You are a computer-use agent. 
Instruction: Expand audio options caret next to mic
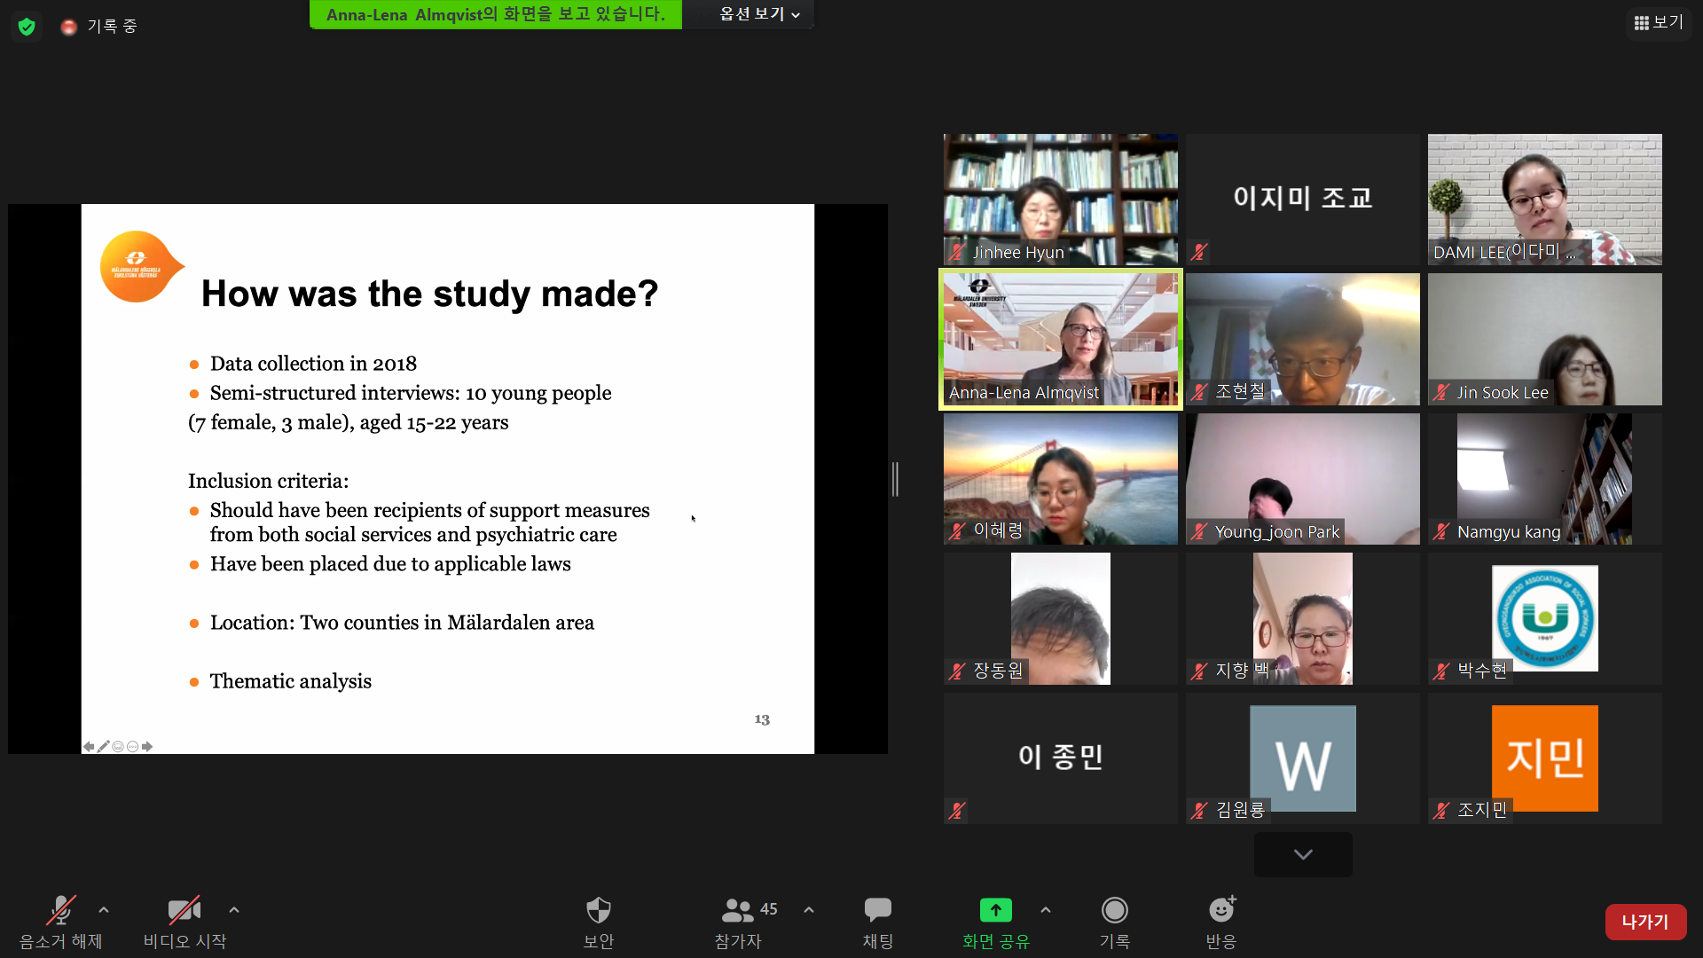point(104,909)
